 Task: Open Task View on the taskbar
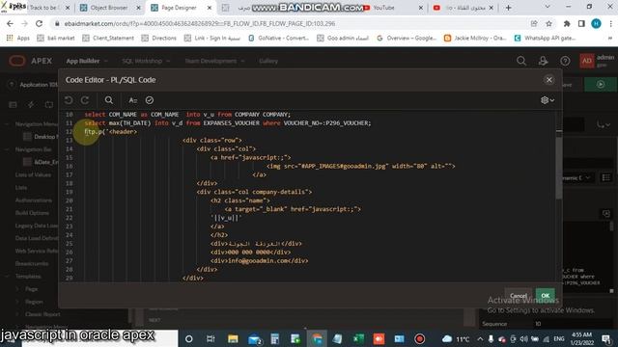click(x=211, y=338)
